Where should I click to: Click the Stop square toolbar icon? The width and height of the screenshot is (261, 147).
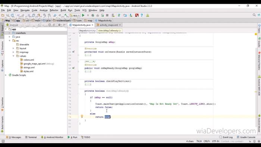click(107, 15)
